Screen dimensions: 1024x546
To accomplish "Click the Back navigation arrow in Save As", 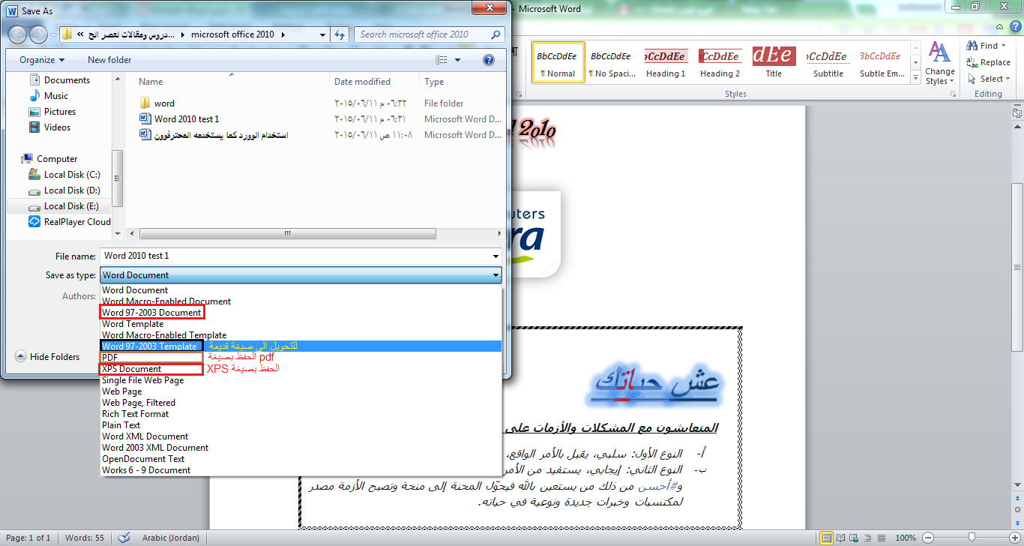I will click(x=17, y=34).
